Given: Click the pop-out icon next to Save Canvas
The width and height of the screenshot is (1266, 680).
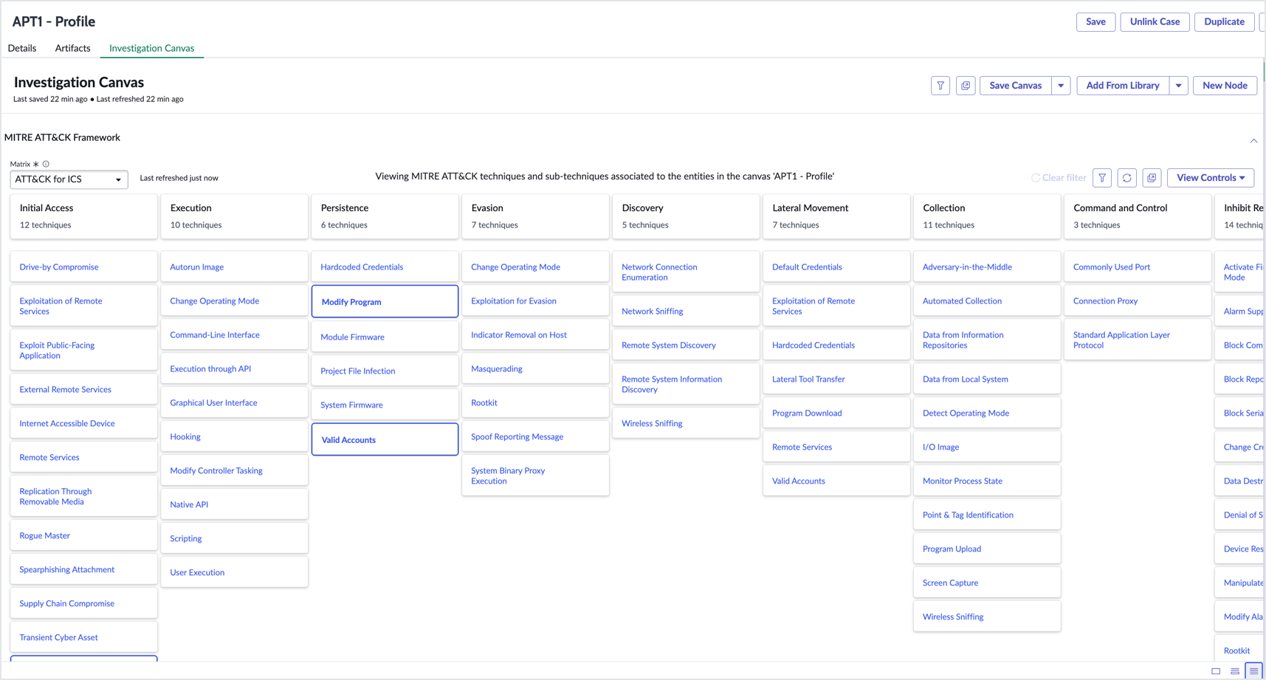Looking at the screenshot, I should [965, 86].
